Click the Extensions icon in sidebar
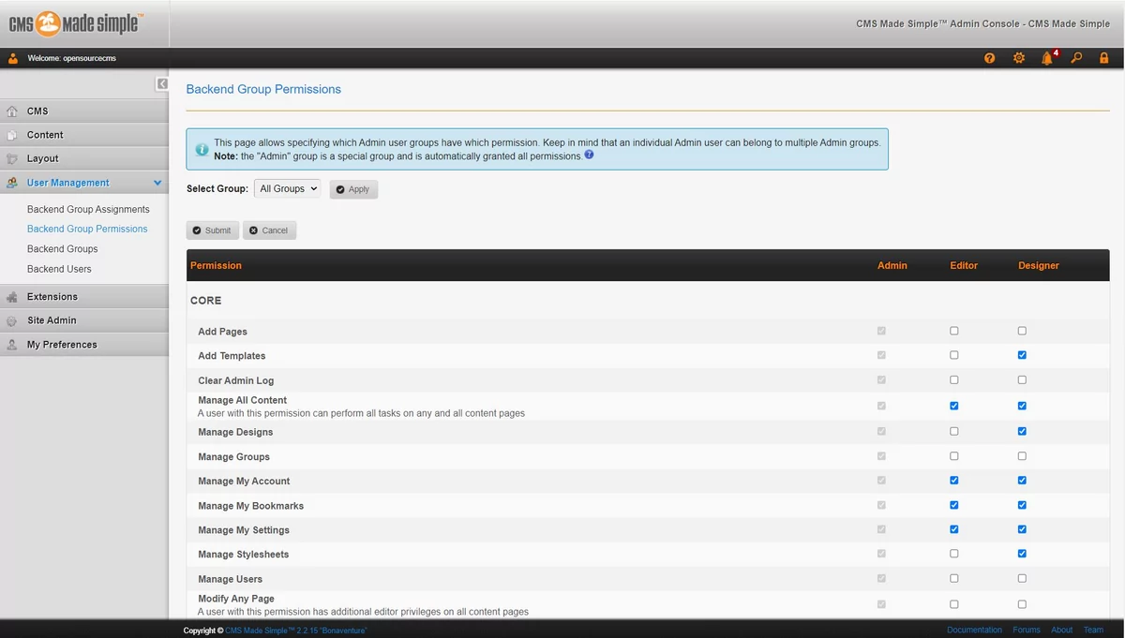 [12, 297]
